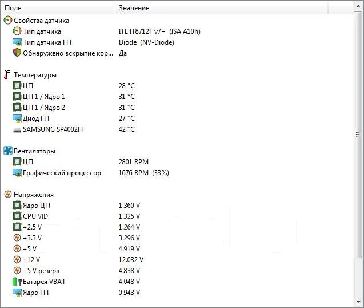Screen dimensions: 364x308
Task: Click the fan icon beside Вентиляторы
Action: pos(8,151)
